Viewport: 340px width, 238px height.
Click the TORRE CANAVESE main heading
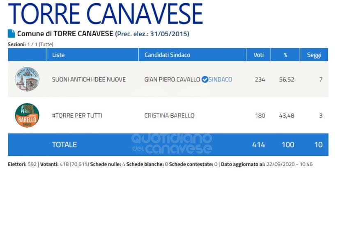pyautogui.click(x=106, y=14)
